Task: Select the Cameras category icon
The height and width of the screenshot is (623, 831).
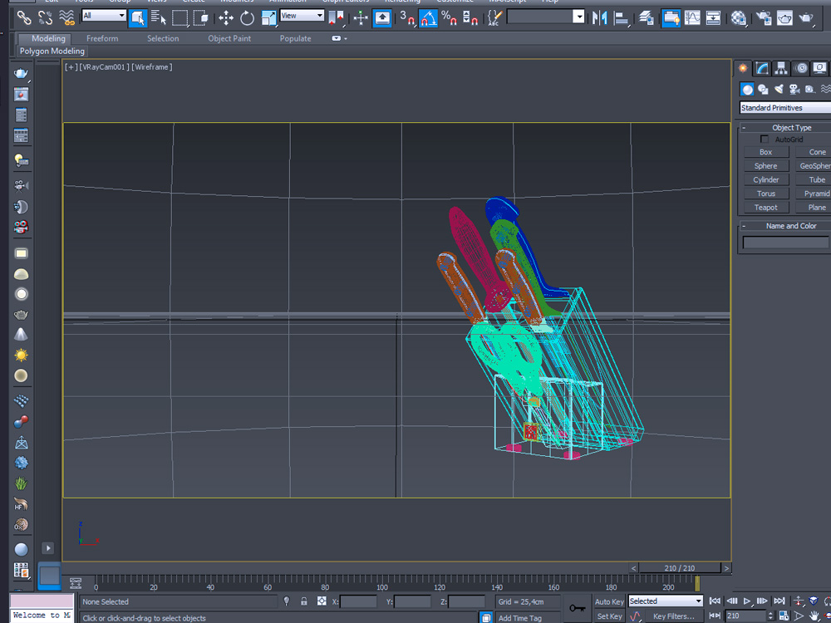Action: coord(794,89)
